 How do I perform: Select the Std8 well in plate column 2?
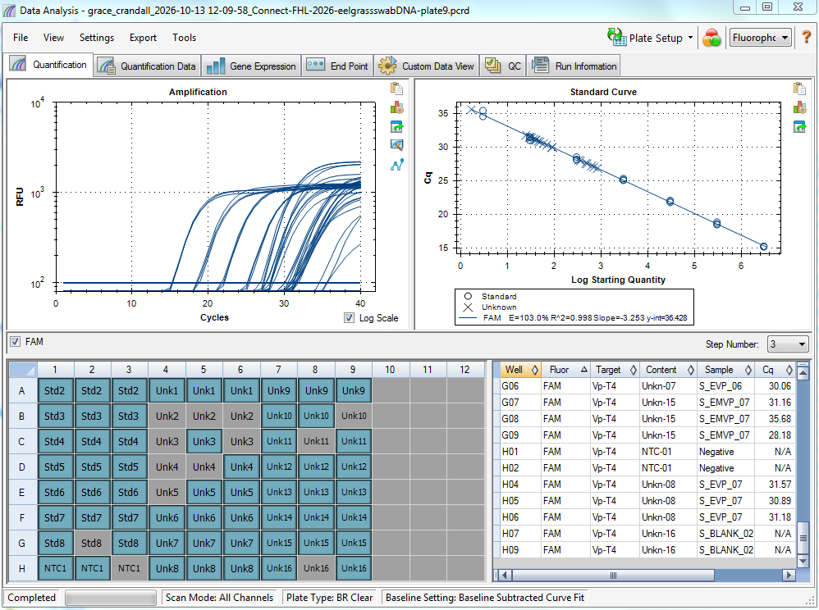(91, 543)
